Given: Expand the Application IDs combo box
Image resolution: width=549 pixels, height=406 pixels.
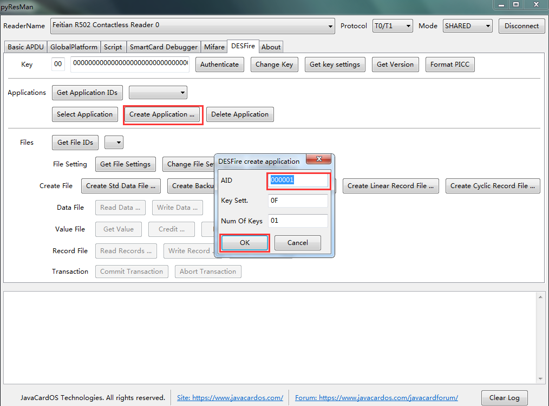Looking at the screenshot, I should [158, 93].
